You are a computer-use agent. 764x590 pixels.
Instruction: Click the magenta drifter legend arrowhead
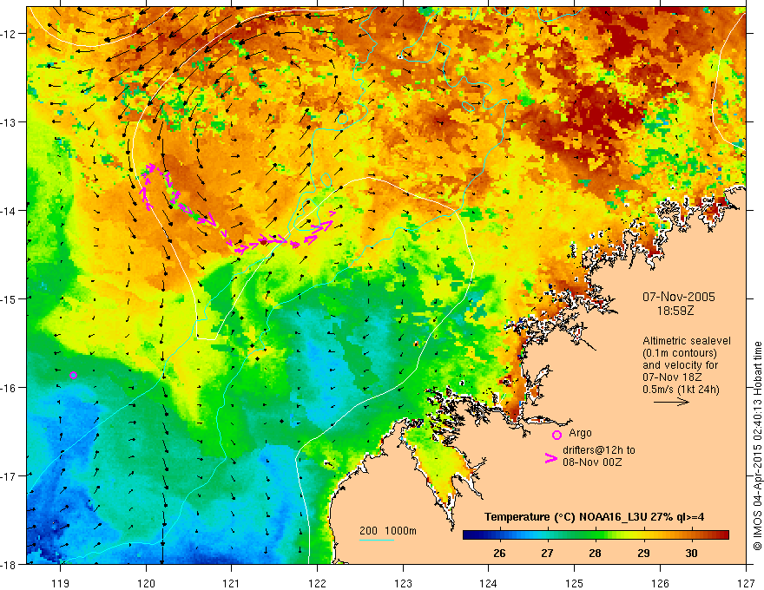pyautogui.click(x=551, y=458)
